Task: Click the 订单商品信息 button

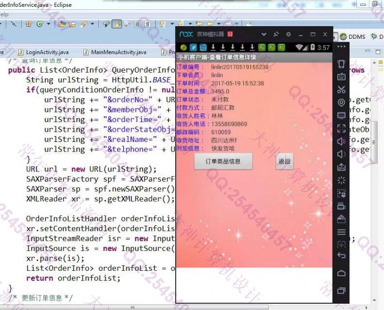Action: pos(223,161)
